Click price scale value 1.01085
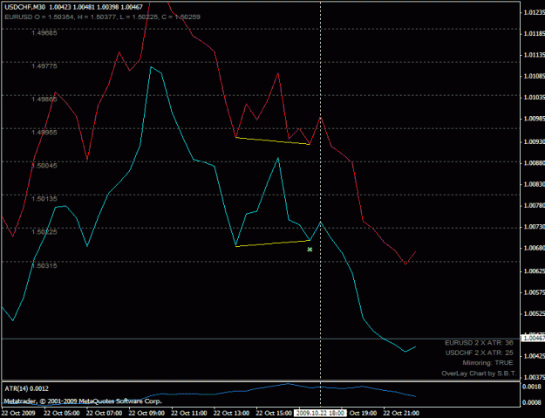Image resolution: width=545 pixels, height=418 pixels. (534, 76)
